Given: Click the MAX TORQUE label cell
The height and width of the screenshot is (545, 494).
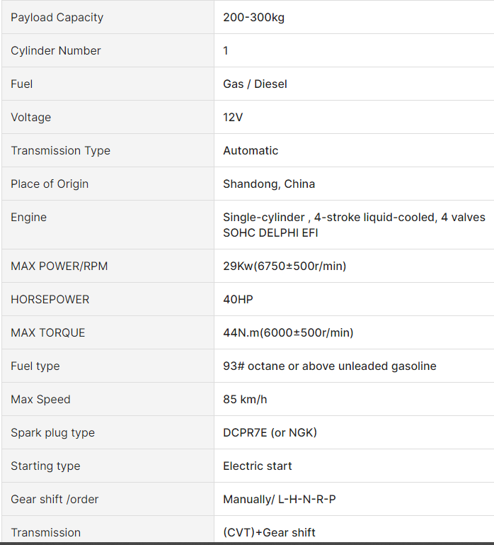Looking at the screenshot, I should [48, 332].
